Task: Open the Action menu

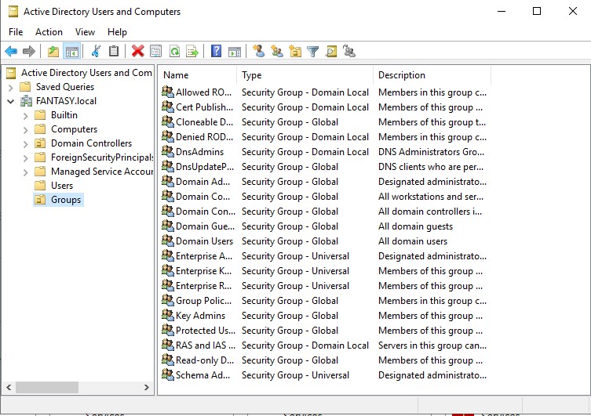Action: 49,32
